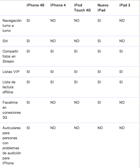The height and width of the screenshot is (168, 140).
Task: Click NO for Auriculares on Nuevo iPad
Action: pyautogui.click(x=100, y=128)
